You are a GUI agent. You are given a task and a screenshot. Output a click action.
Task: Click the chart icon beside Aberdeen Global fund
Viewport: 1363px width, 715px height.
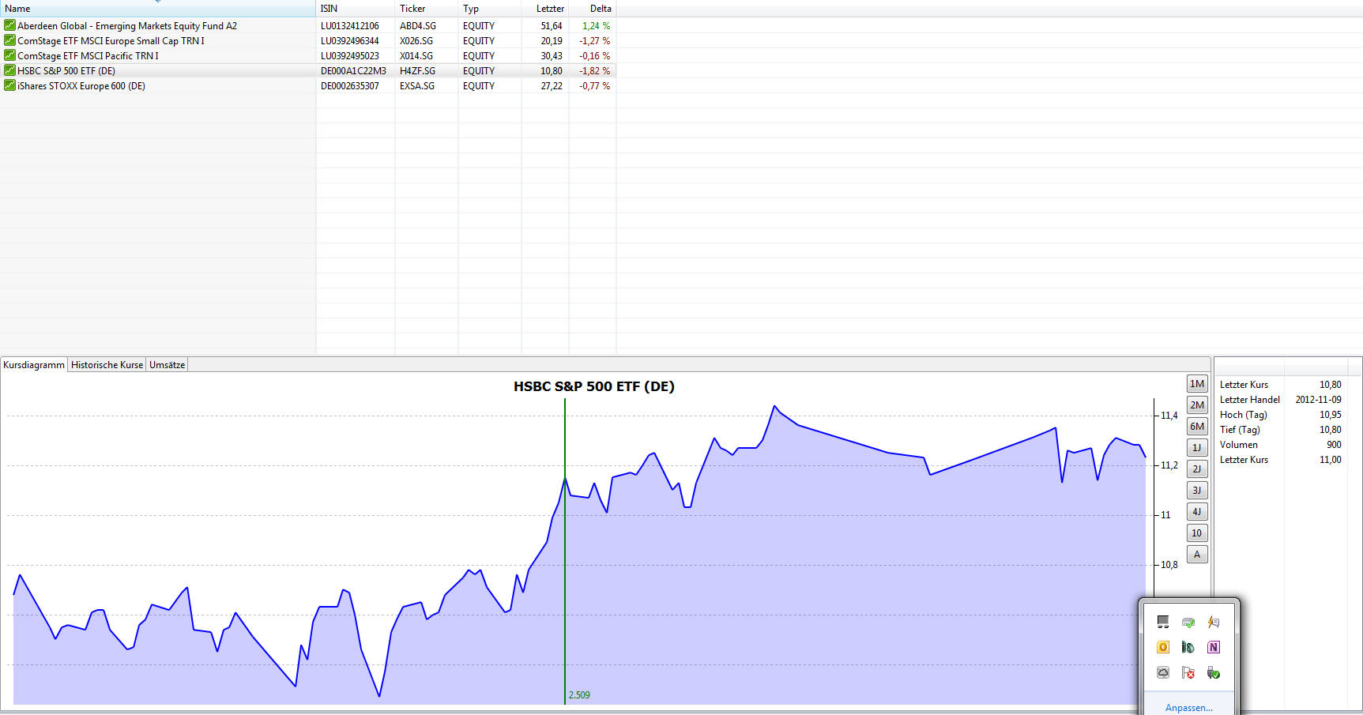point(9,26)
